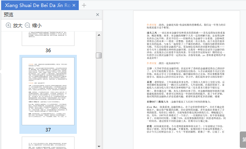This screenshot has width=246, height=149.
Task: Click the page number 36 label
Action: (48, 50)
